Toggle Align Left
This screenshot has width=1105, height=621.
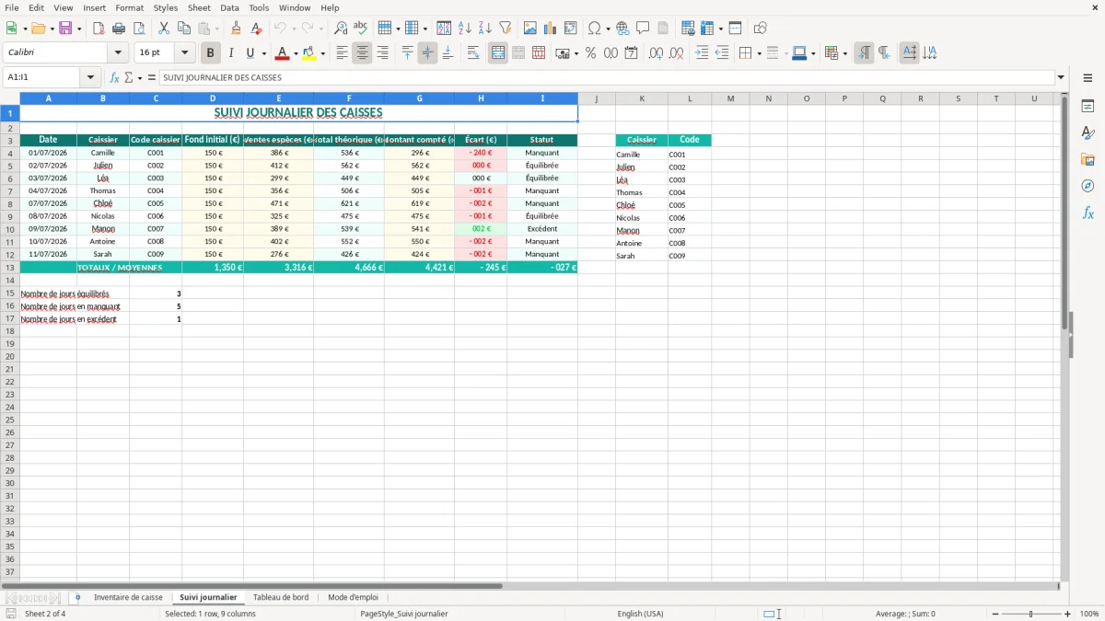point(342,53)
